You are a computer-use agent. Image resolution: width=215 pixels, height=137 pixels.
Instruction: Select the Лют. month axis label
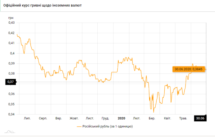[x=137, y=118]
